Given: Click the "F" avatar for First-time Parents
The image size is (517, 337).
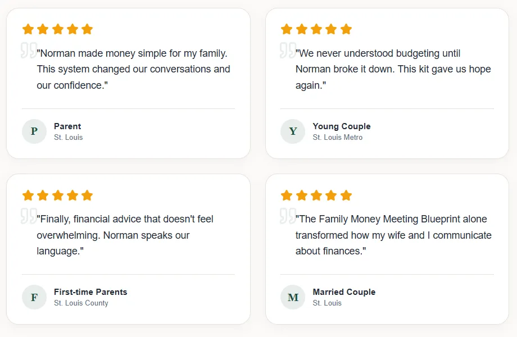Looking at the screenshot, I should tap(34, 297).
